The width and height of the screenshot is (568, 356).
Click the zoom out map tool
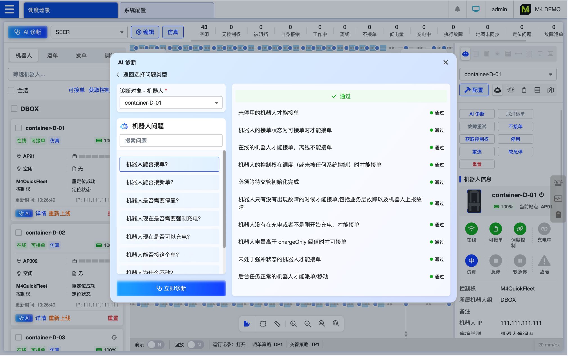[x=307, y=324]
